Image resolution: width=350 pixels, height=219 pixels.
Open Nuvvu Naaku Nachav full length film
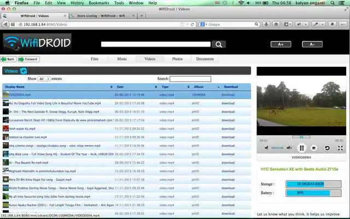coord(61,205)
